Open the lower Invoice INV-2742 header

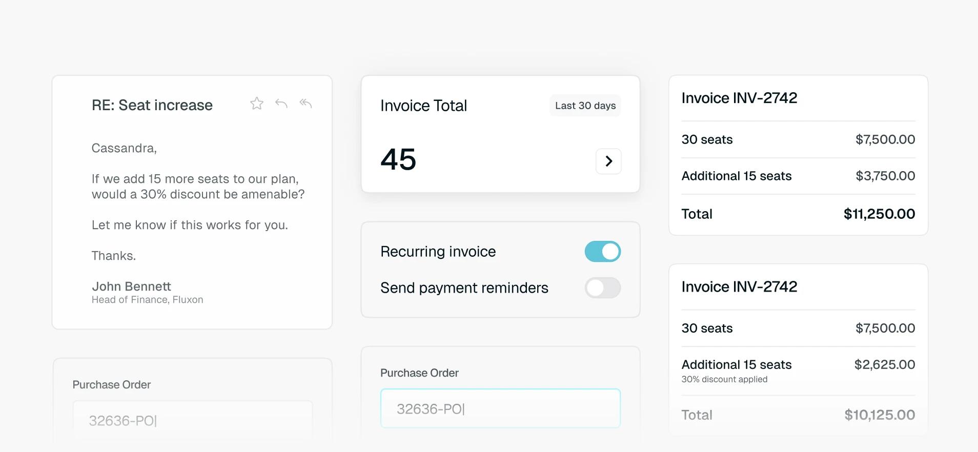point(739,286)
